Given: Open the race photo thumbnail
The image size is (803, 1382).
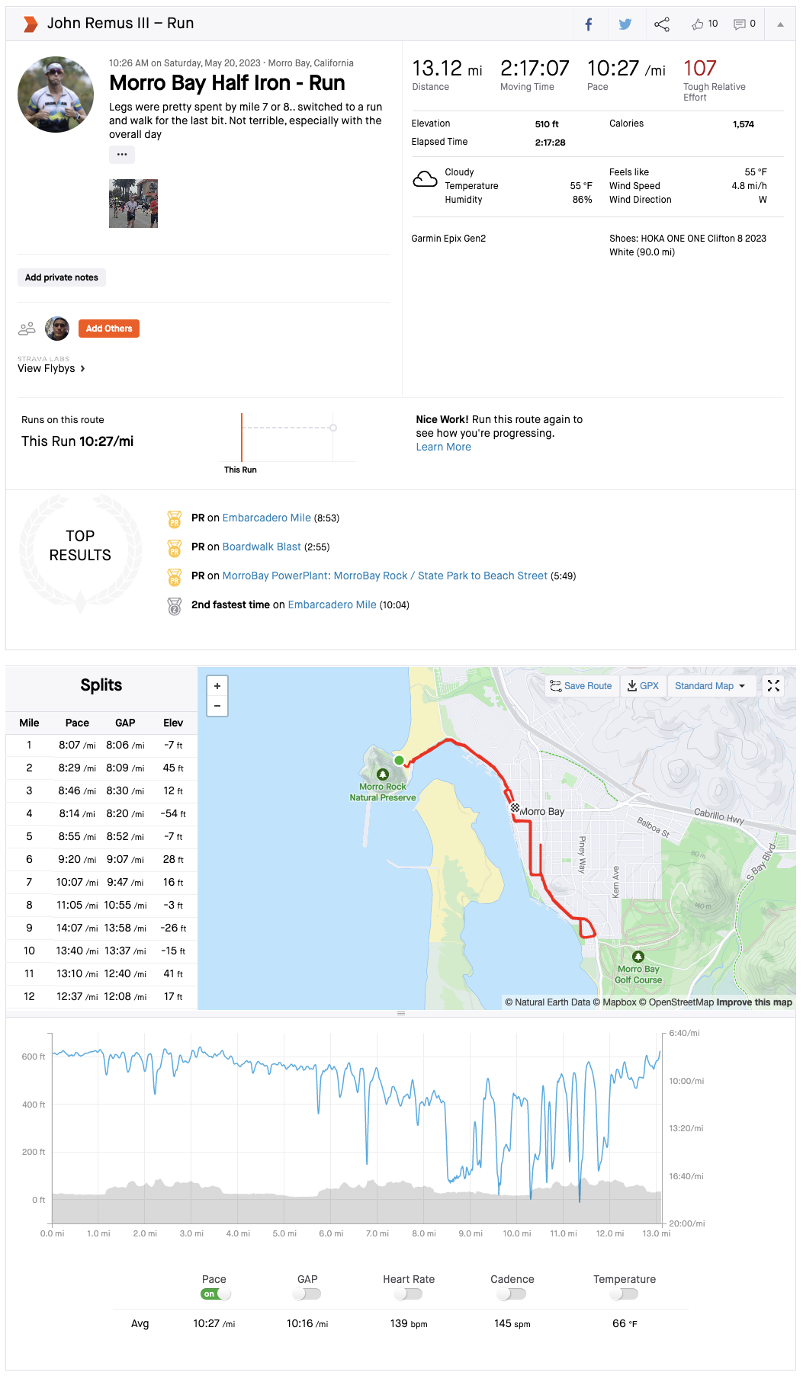Looking at the screenshot, I should 133,204.
